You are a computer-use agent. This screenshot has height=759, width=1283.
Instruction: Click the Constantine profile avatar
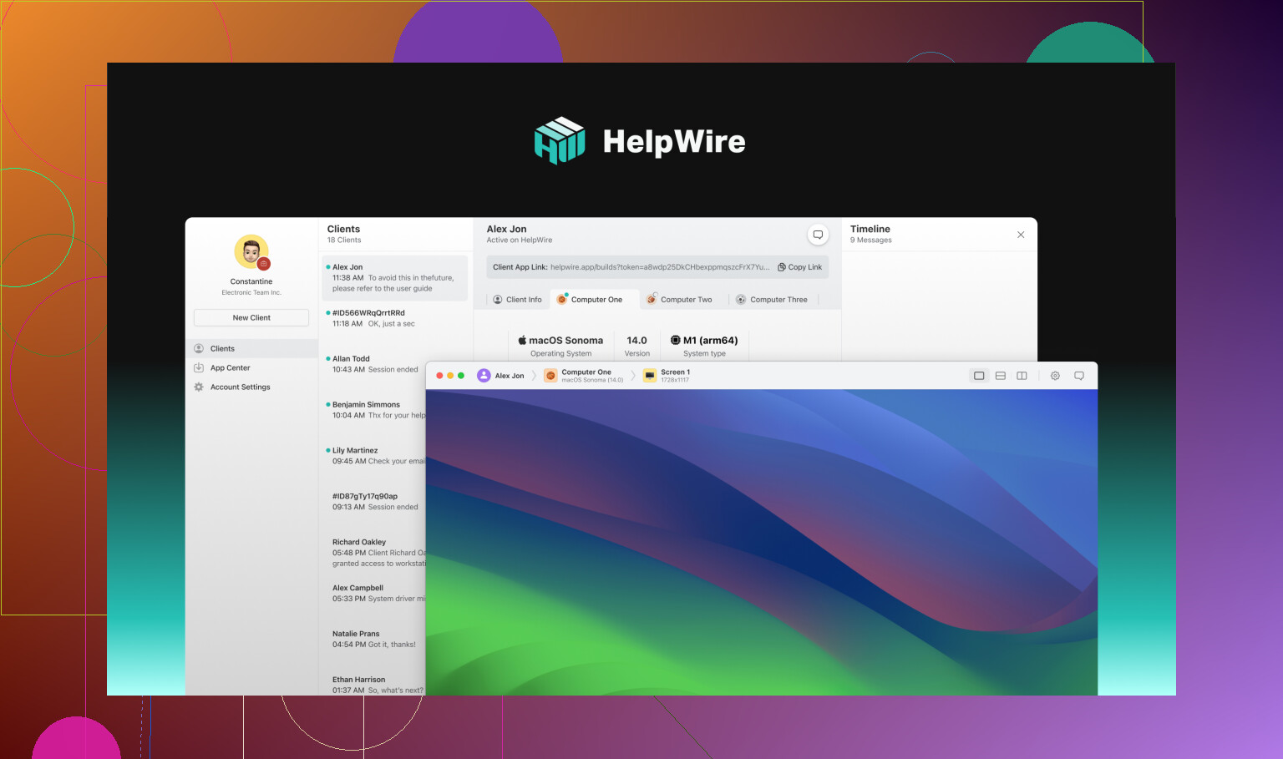251,252
